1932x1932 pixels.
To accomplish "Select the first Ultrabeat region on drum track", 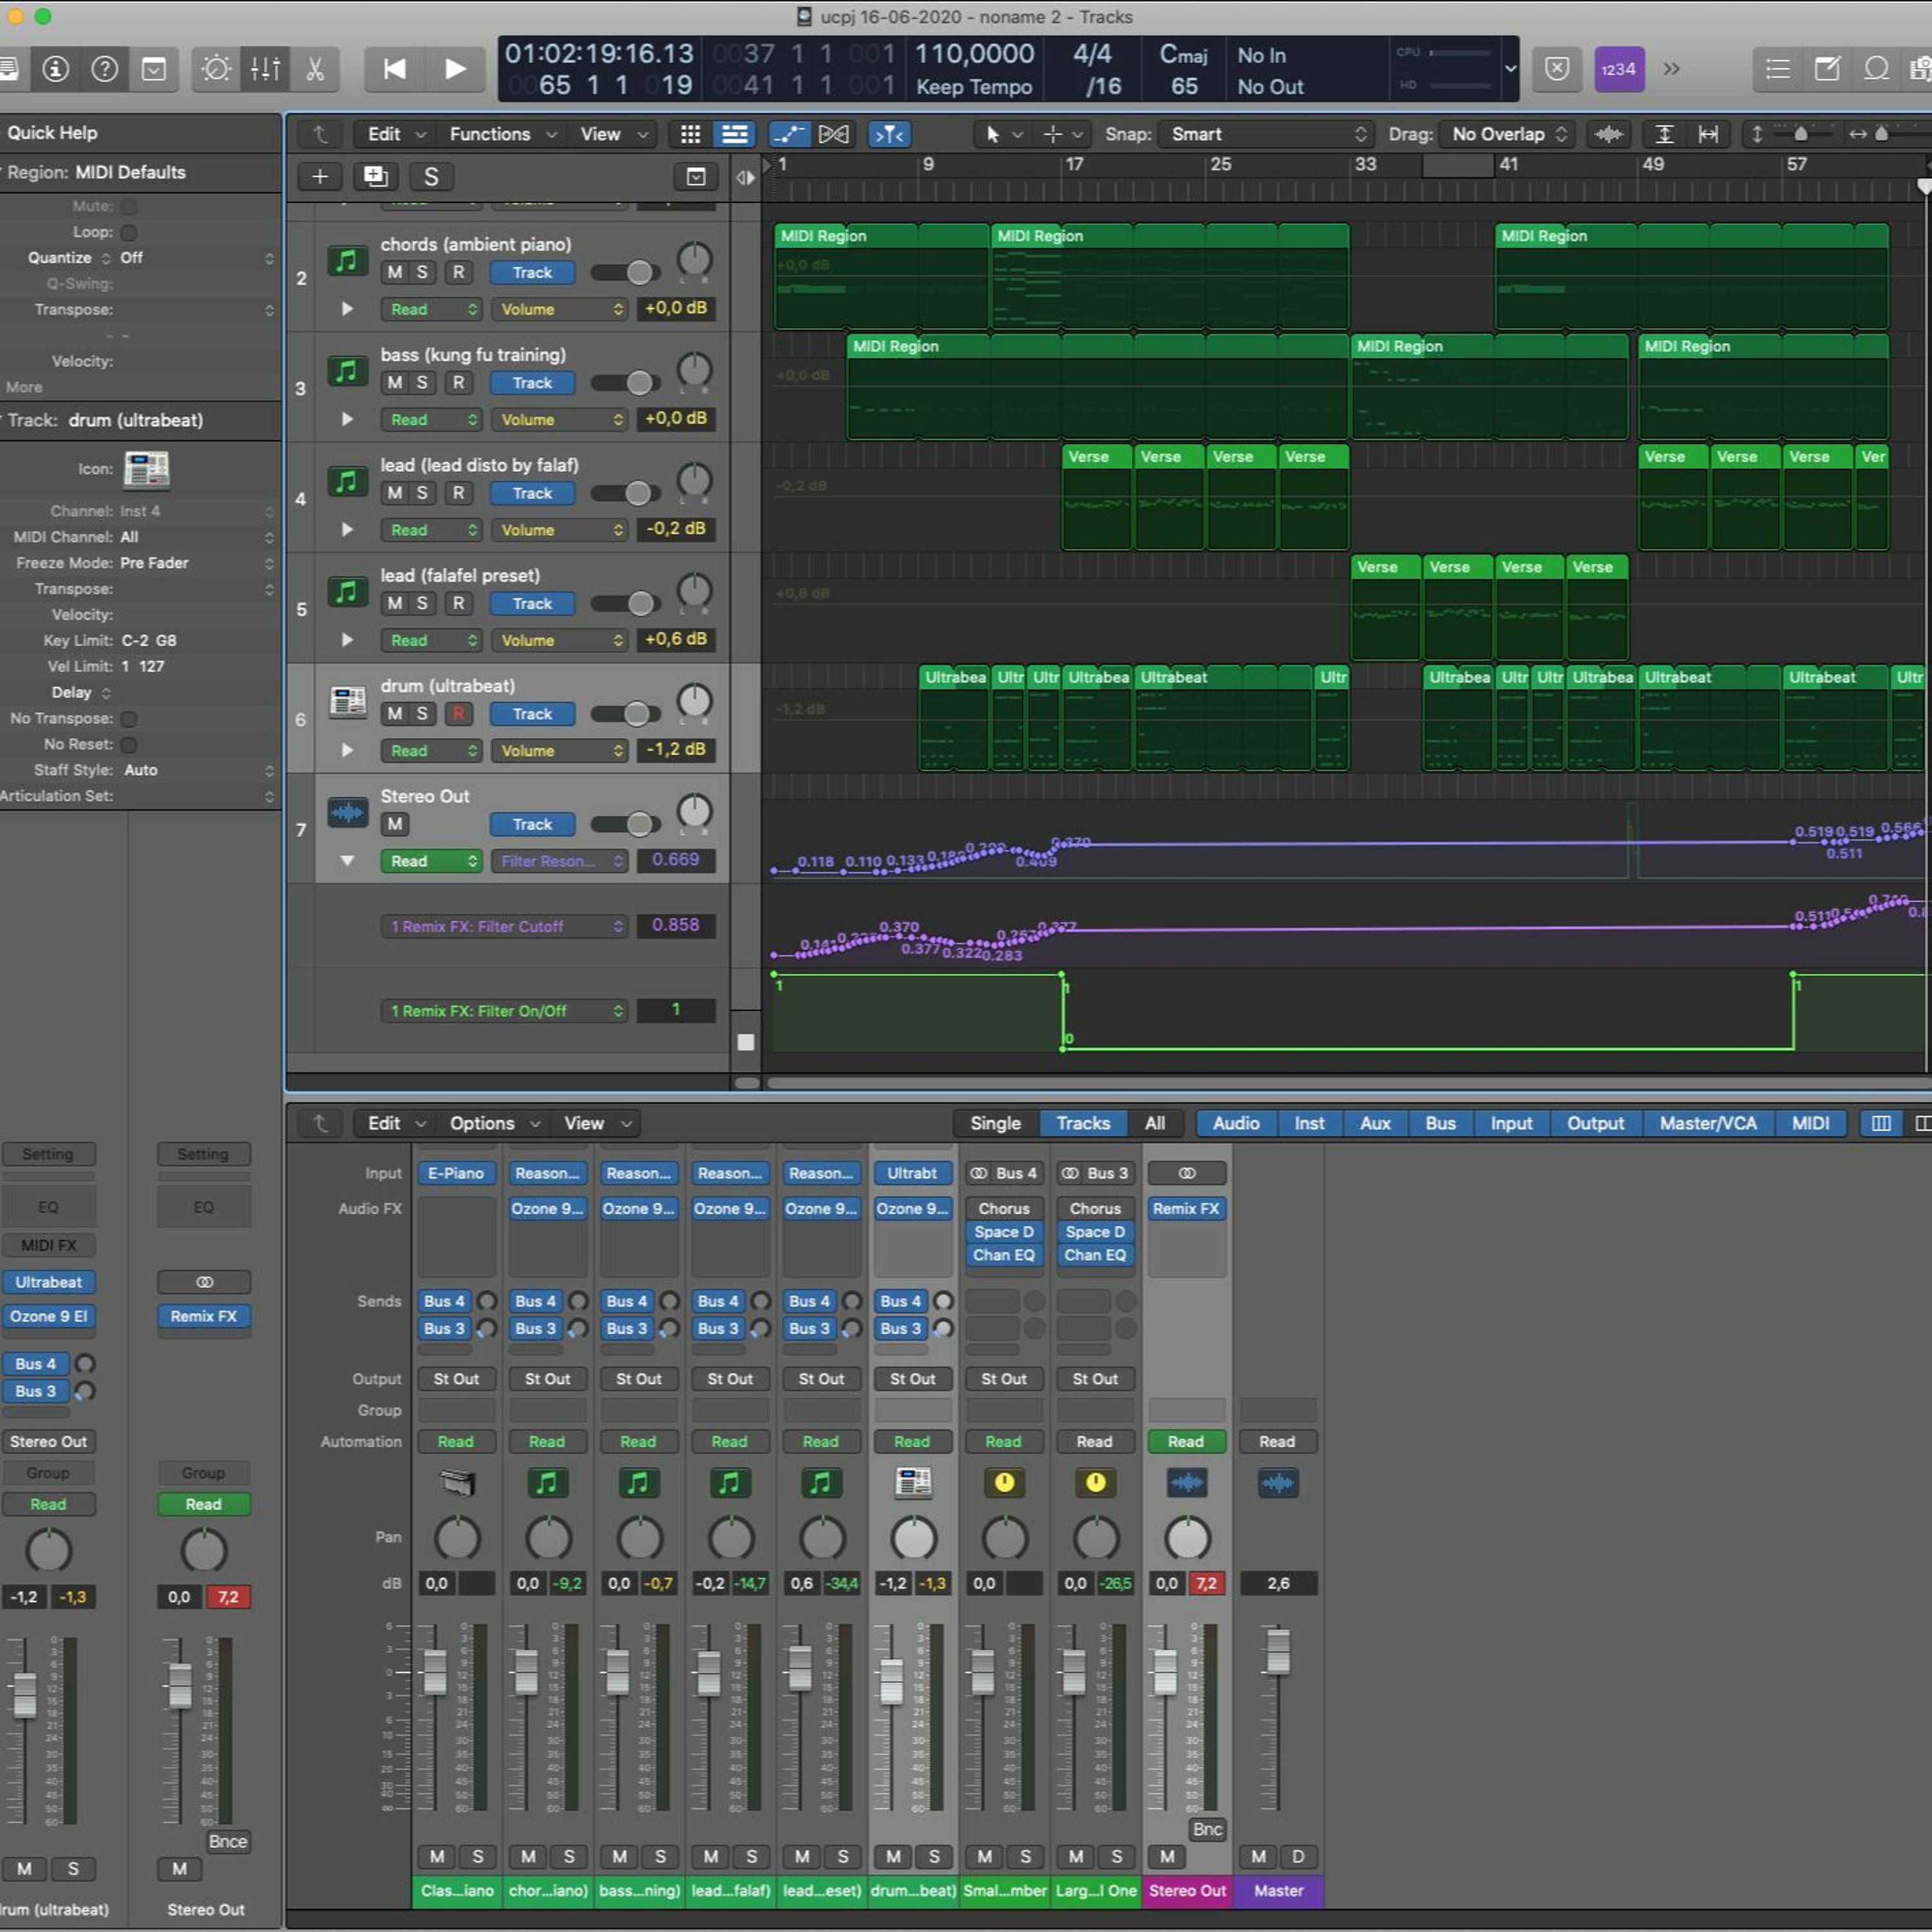I will 954,718.
